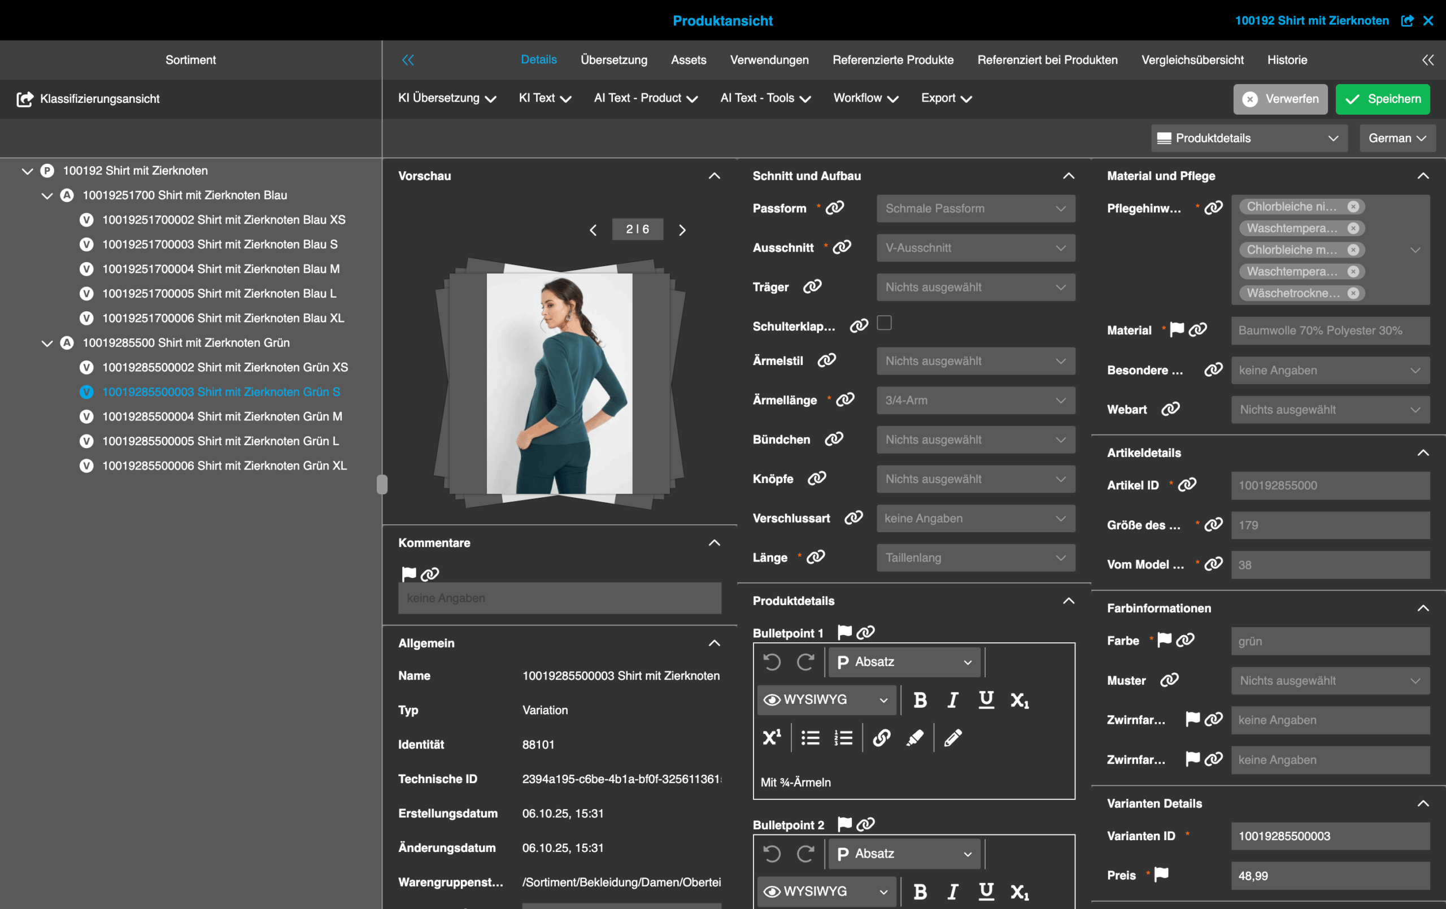Screen dimensions: 1446x909
Task: Show next preview image arrow
Action: [x=682, y=229]
